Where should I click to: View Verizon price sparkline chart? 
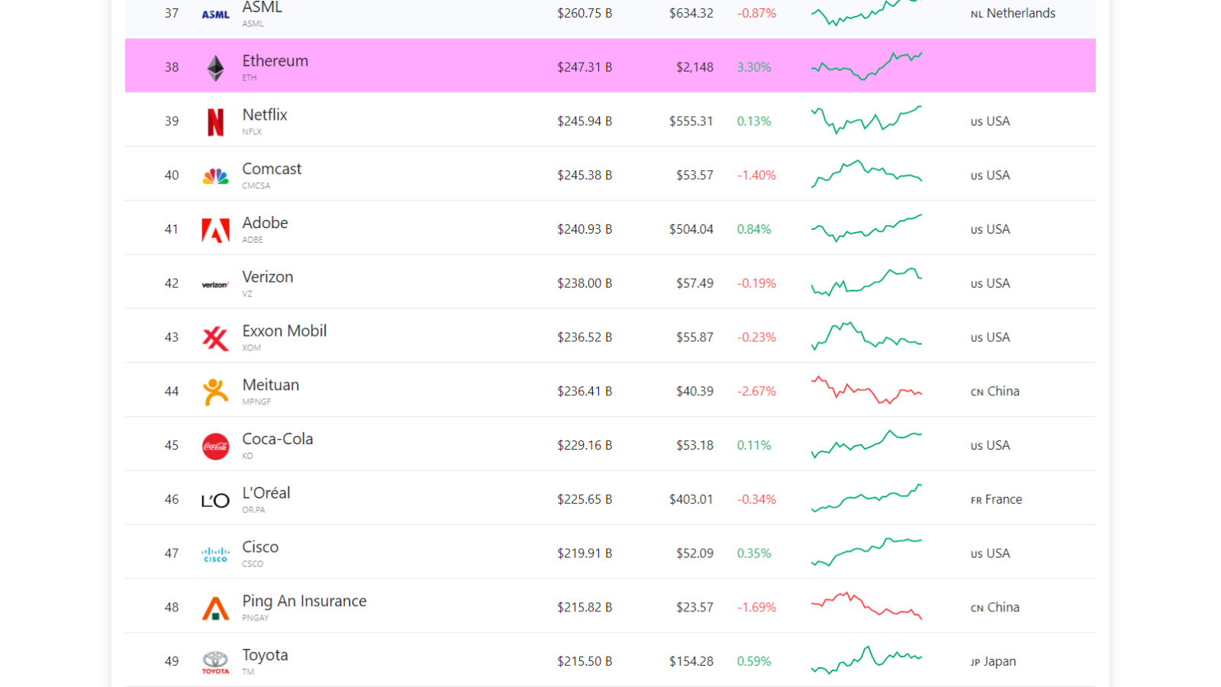[866, 282]
